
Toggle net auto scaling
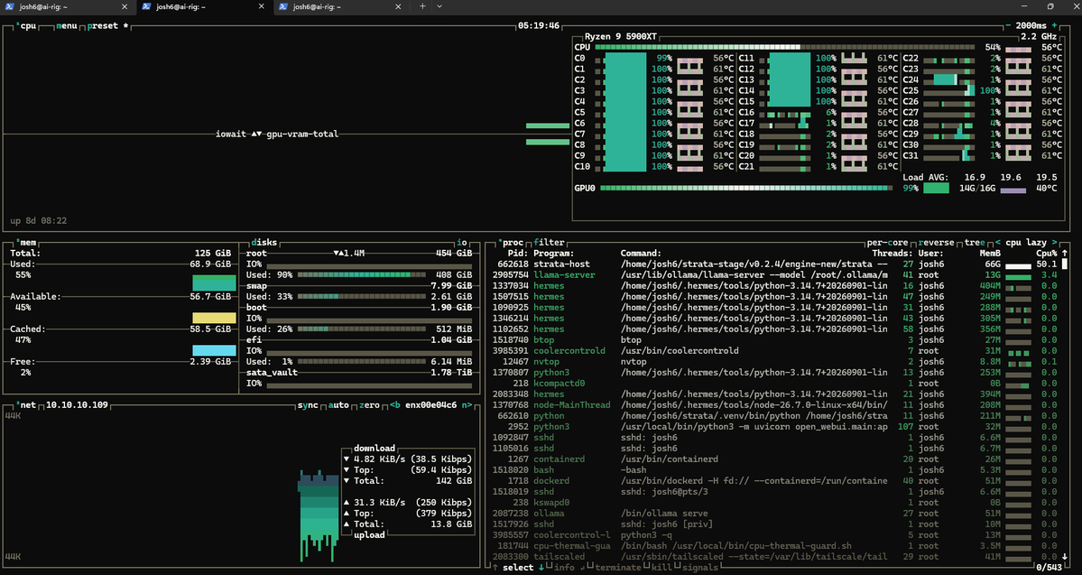tap(338, 404)
